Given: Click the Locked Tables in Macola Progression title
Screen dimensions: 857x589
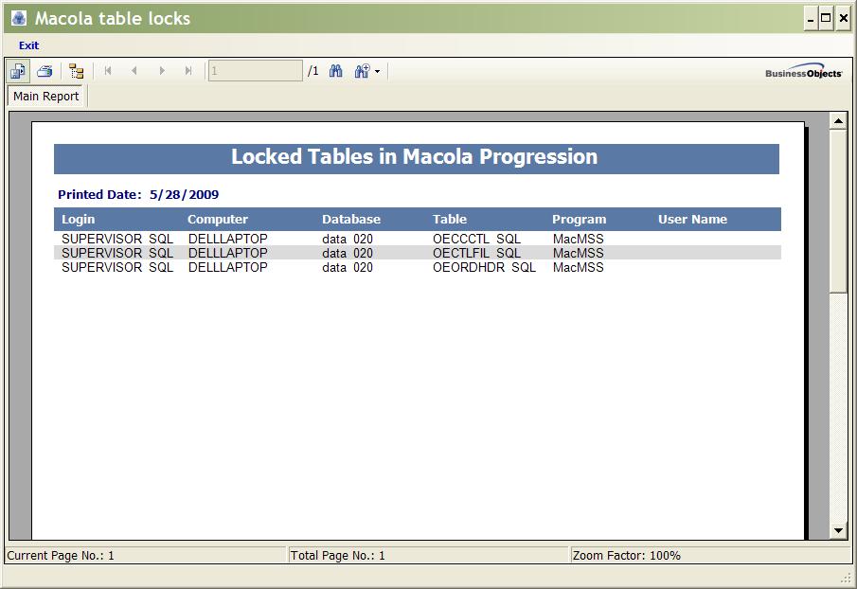Looking at the screenshot, I should (x=414, y=157).
